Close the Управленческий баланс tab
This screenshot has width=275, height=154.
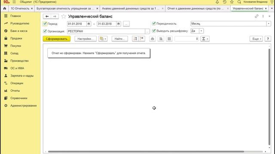[x=266, y=9]
